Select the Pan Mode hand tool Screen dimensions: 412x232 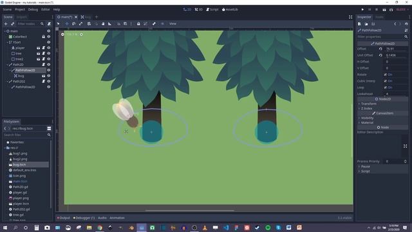103,24
